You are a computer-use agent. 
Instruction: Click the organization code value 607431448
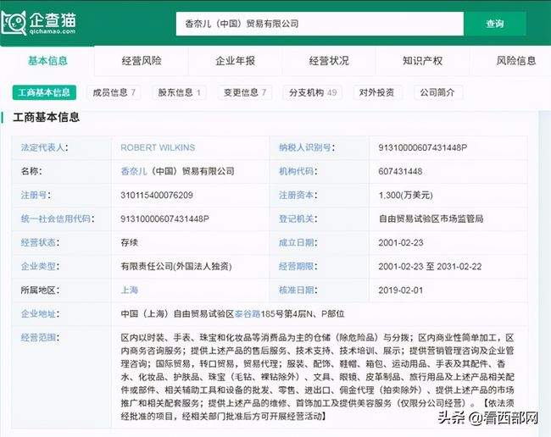point(400,171)
